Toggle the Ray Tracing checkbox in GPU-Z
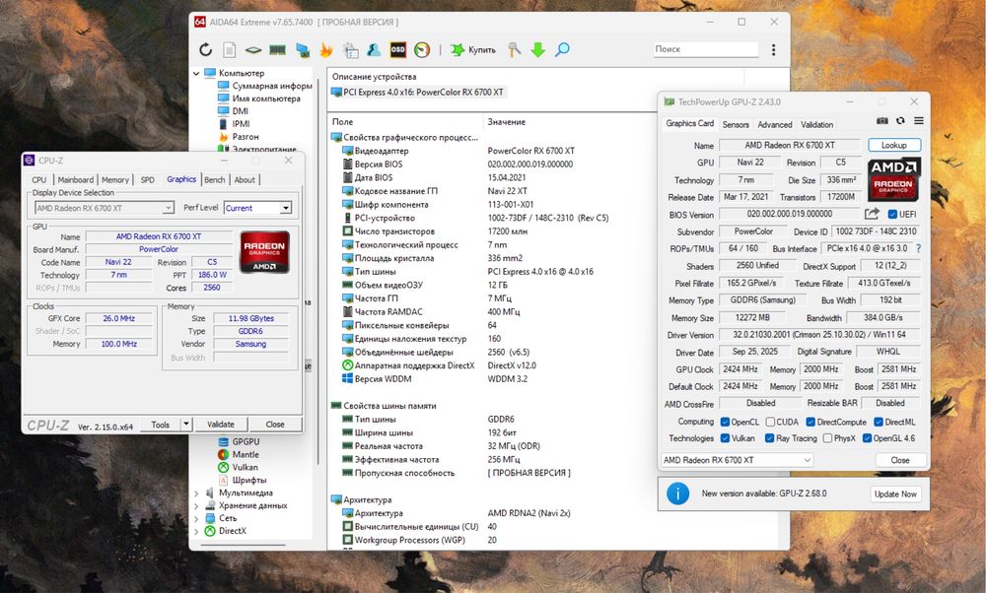This screenshot has height=593, width=986. [x=770, y=438]
